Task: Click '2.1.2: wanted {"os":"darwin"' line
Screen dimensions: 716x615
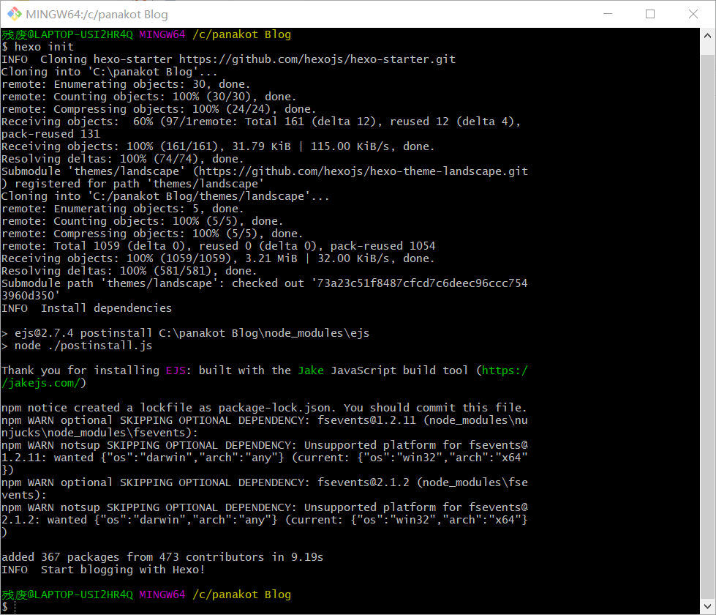Action: tap(265, 520)
